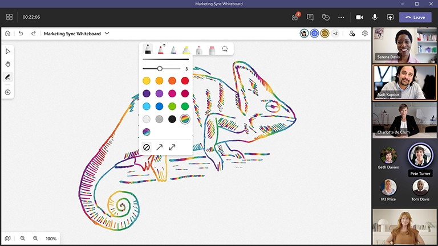The height and width of the screenshot is (246, 438).
Task: Open the meeting chat panel
Action: (x=310, y=17)
